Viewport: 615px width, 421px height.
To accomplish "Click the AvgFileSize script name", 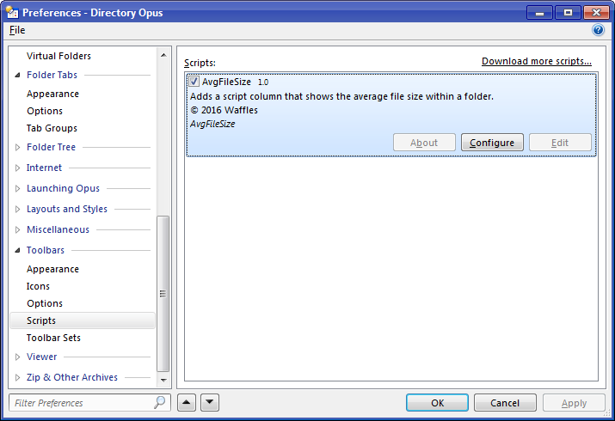I will point(226,82).
